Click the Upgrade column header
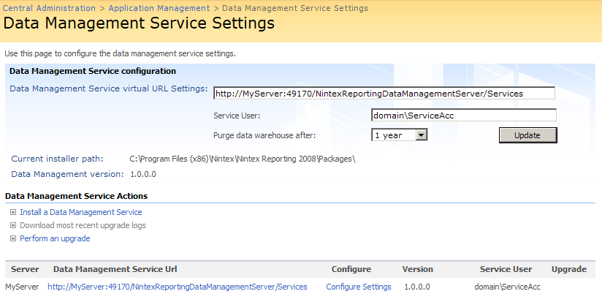The height and width of the screenshot is (302, 602). pyautogui.click(x=568, y=269)
